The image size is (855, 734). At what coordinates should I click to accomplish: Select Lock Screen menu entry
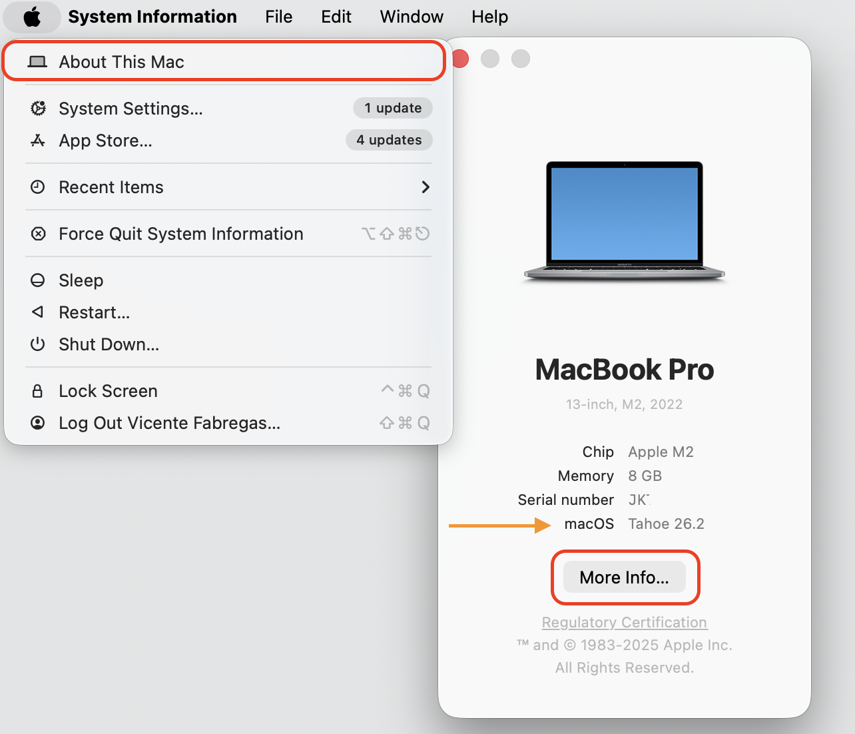click(x=228, y=391)
